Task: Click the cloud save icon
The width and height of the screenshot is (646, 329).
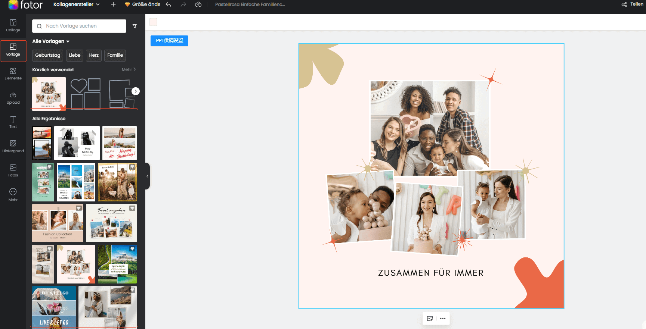Action: [x=198, y=4]
